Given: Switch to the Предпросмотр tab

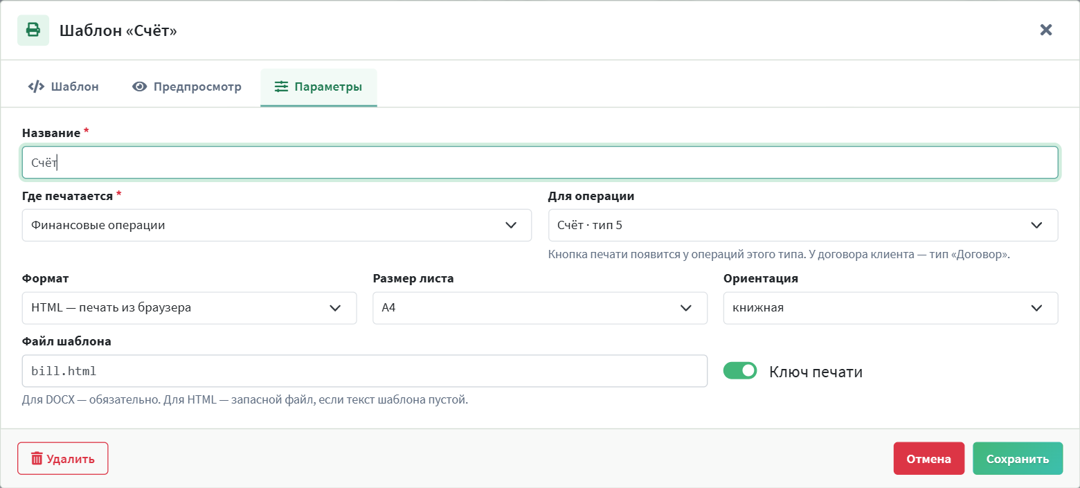Looking at the screenshot, I should pyautogui.click(x=188, y=87).
